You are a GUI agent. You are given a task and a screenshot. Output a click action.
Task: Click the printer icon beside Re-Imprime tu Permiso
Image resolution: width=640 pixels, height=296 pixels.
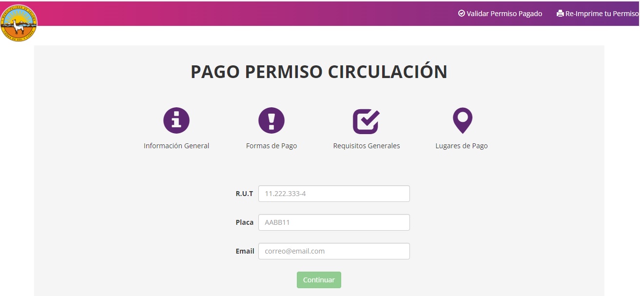(560, 13)
